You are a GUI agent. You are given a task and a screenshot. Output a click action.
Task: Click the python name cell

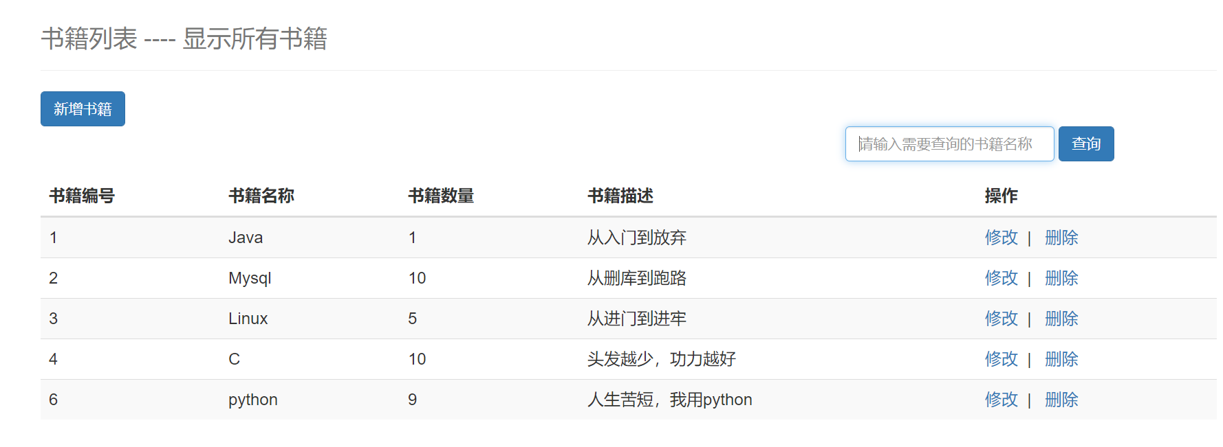(x=253, y=400)
